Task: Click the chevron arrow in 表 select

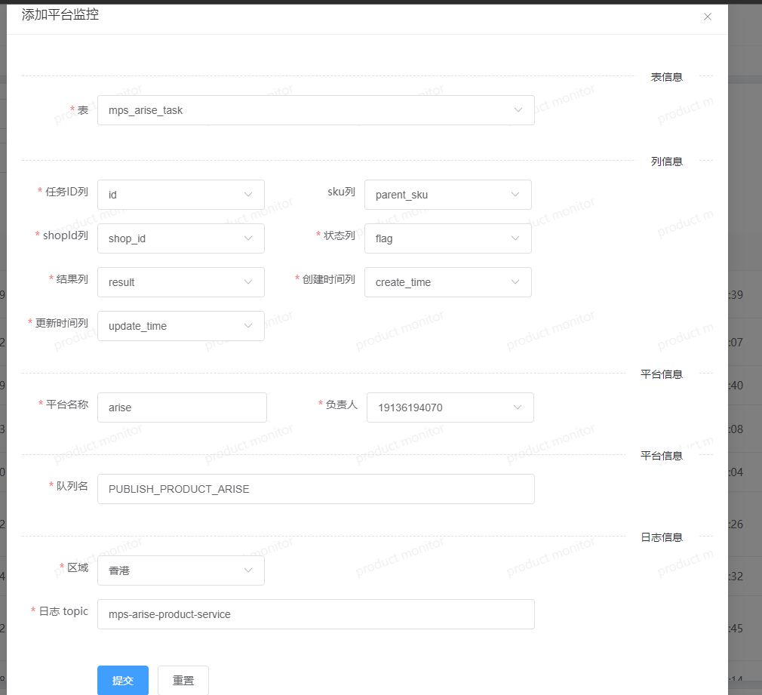Action: click(x=518, y=110)
